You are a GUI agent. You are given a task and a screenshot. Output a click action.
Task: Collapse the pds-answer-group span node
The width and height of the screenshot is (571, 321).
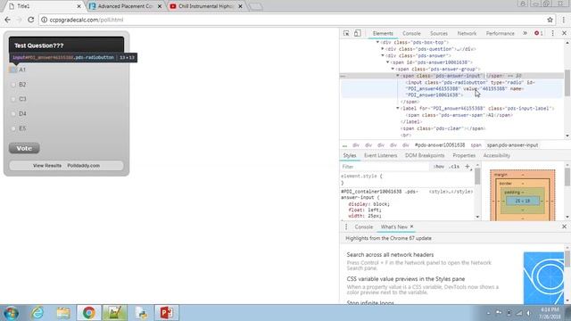[393, 69]
